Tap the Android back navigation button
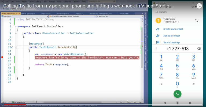206x107 pixels. click(x=165, y=103)
